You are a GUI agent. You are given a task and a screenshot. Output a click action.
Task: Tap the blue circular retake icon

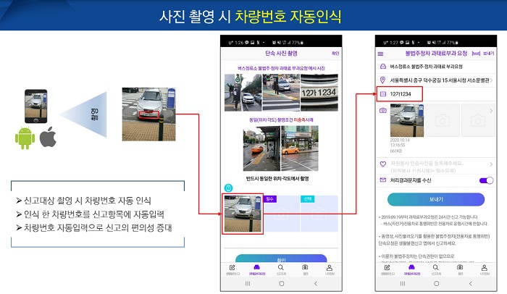pyautogui.click(x=229, y=188)
